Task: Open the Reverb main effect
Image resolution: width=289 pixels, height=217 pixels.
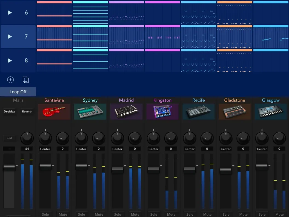Action: coord(27,112)
